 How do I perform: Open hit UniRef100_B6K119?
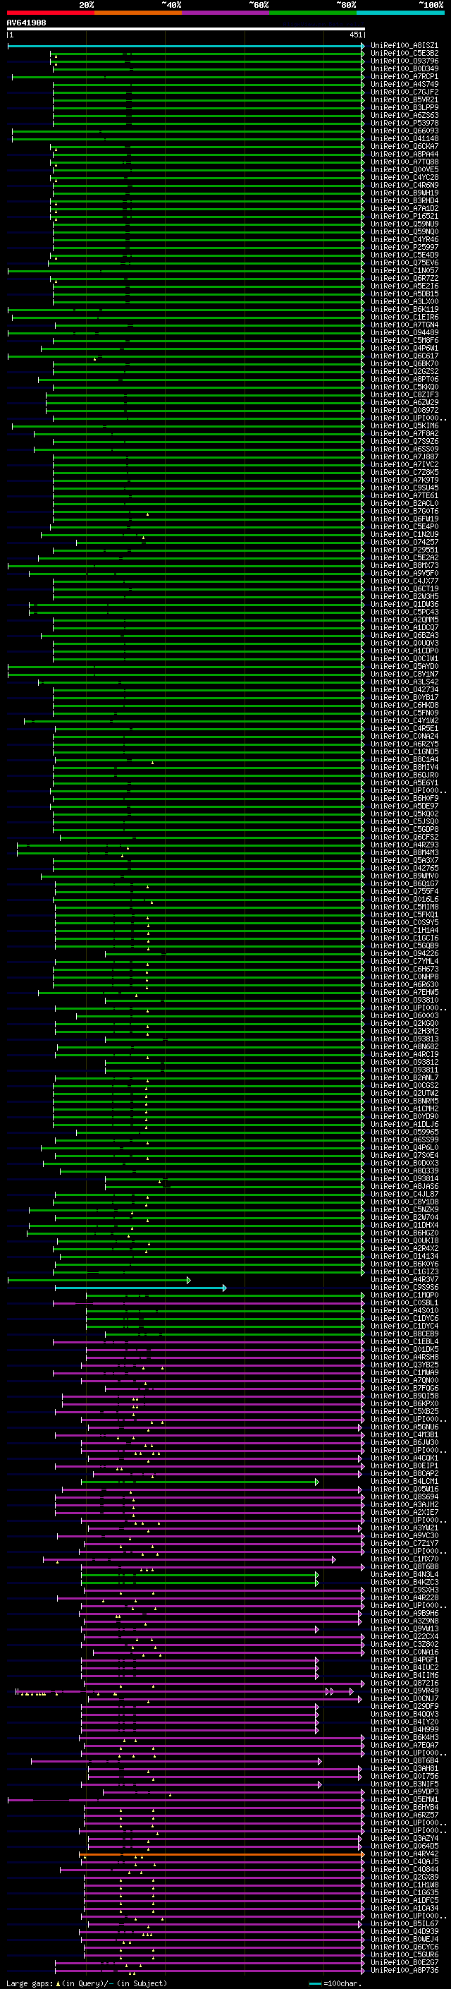[404, 309]
